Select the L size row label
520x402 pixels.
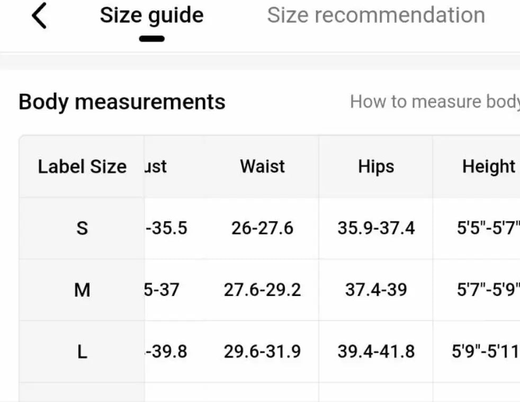click(x=82, y=352)
